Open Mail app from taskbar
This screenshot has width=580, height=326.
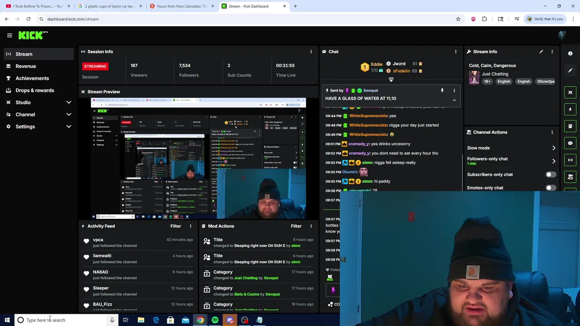click(x=185, y=320)
